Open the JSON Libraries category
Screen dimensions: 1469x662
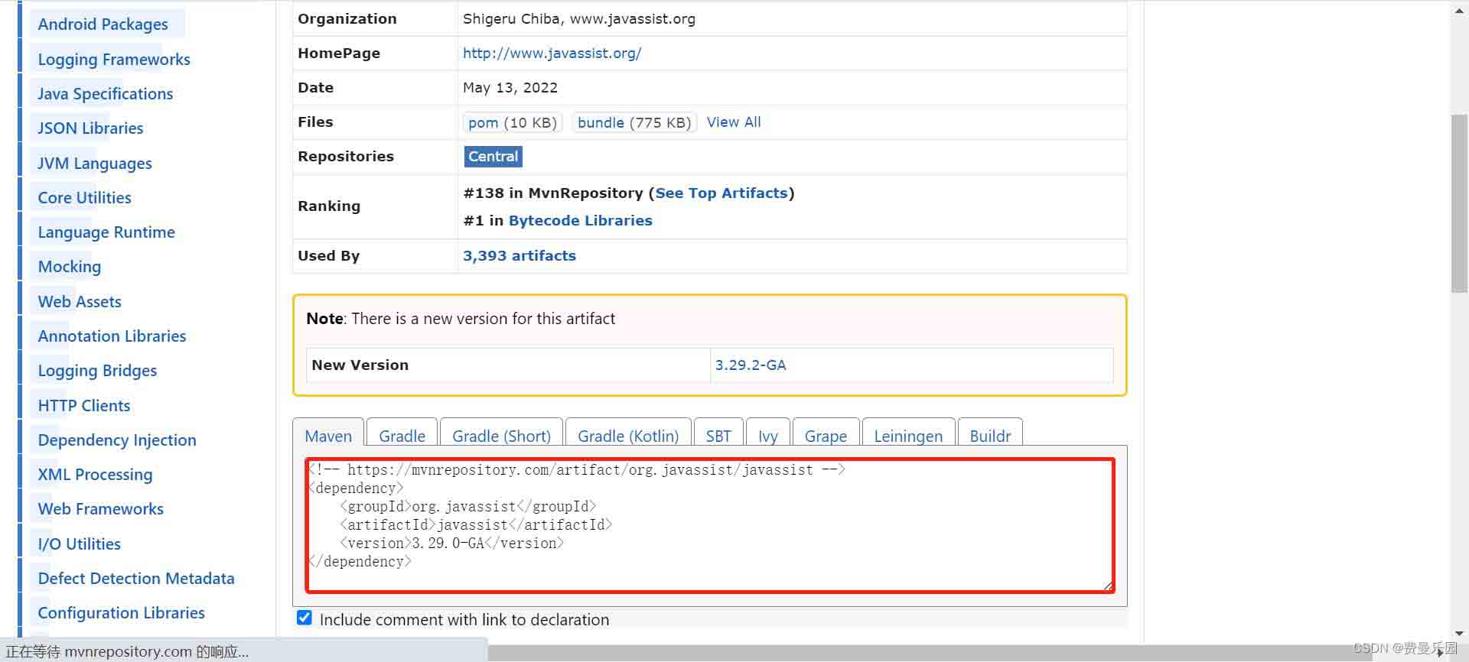91,128
